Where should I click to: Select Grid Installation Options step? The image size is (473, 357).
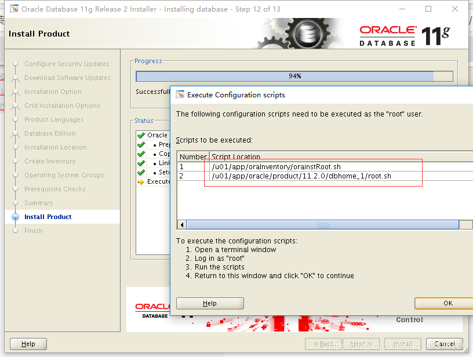(62, 105)
